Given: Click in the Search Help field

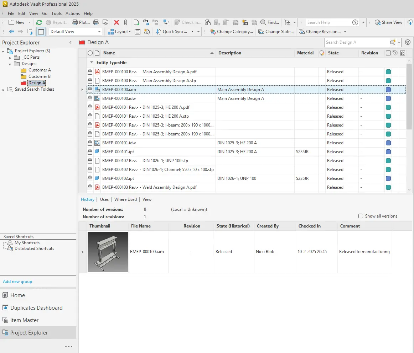Looking at the screenshot, I should tap(328, 22).
